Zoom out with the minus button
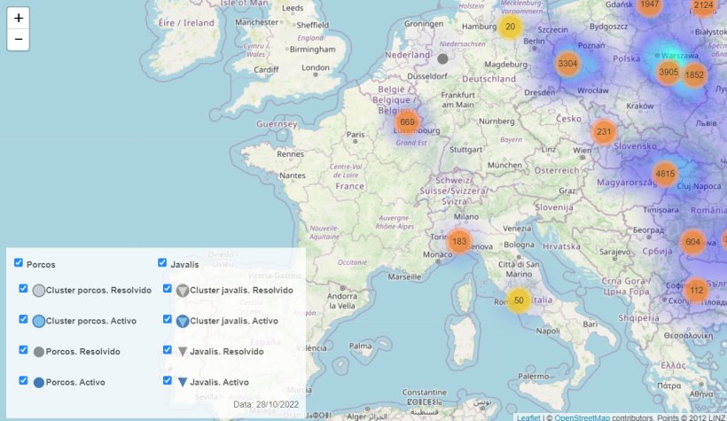727x421 pixels. (x=19, y=40)
